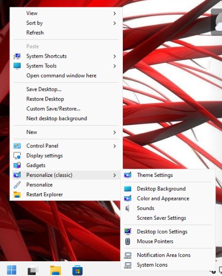Launch Microsoft Store from the taskbar
Viewport: 222px width, 276px height.
point(77,270)
